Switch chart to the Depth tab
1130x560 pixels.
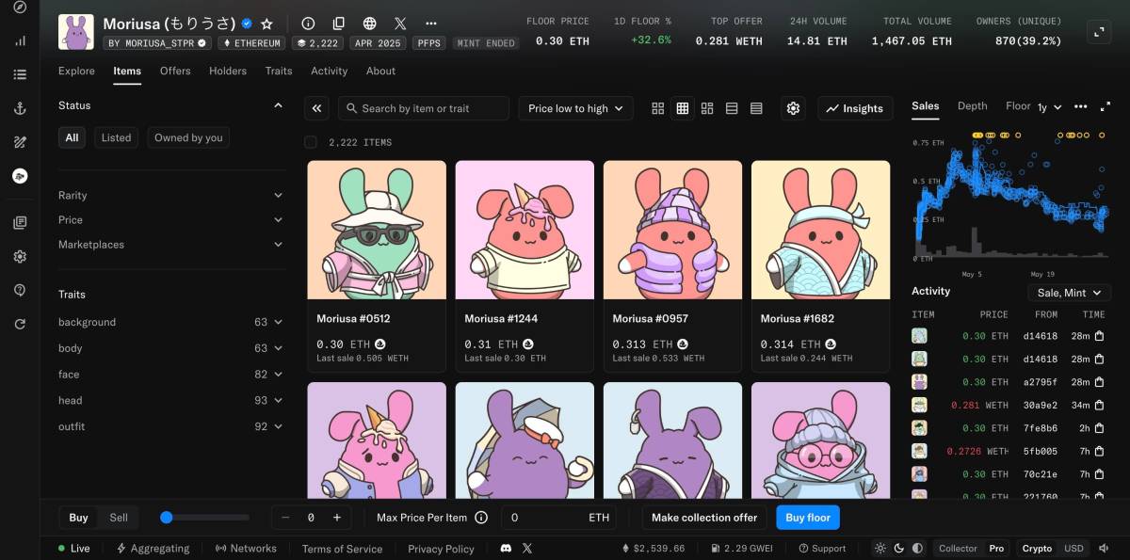[972, 106]
